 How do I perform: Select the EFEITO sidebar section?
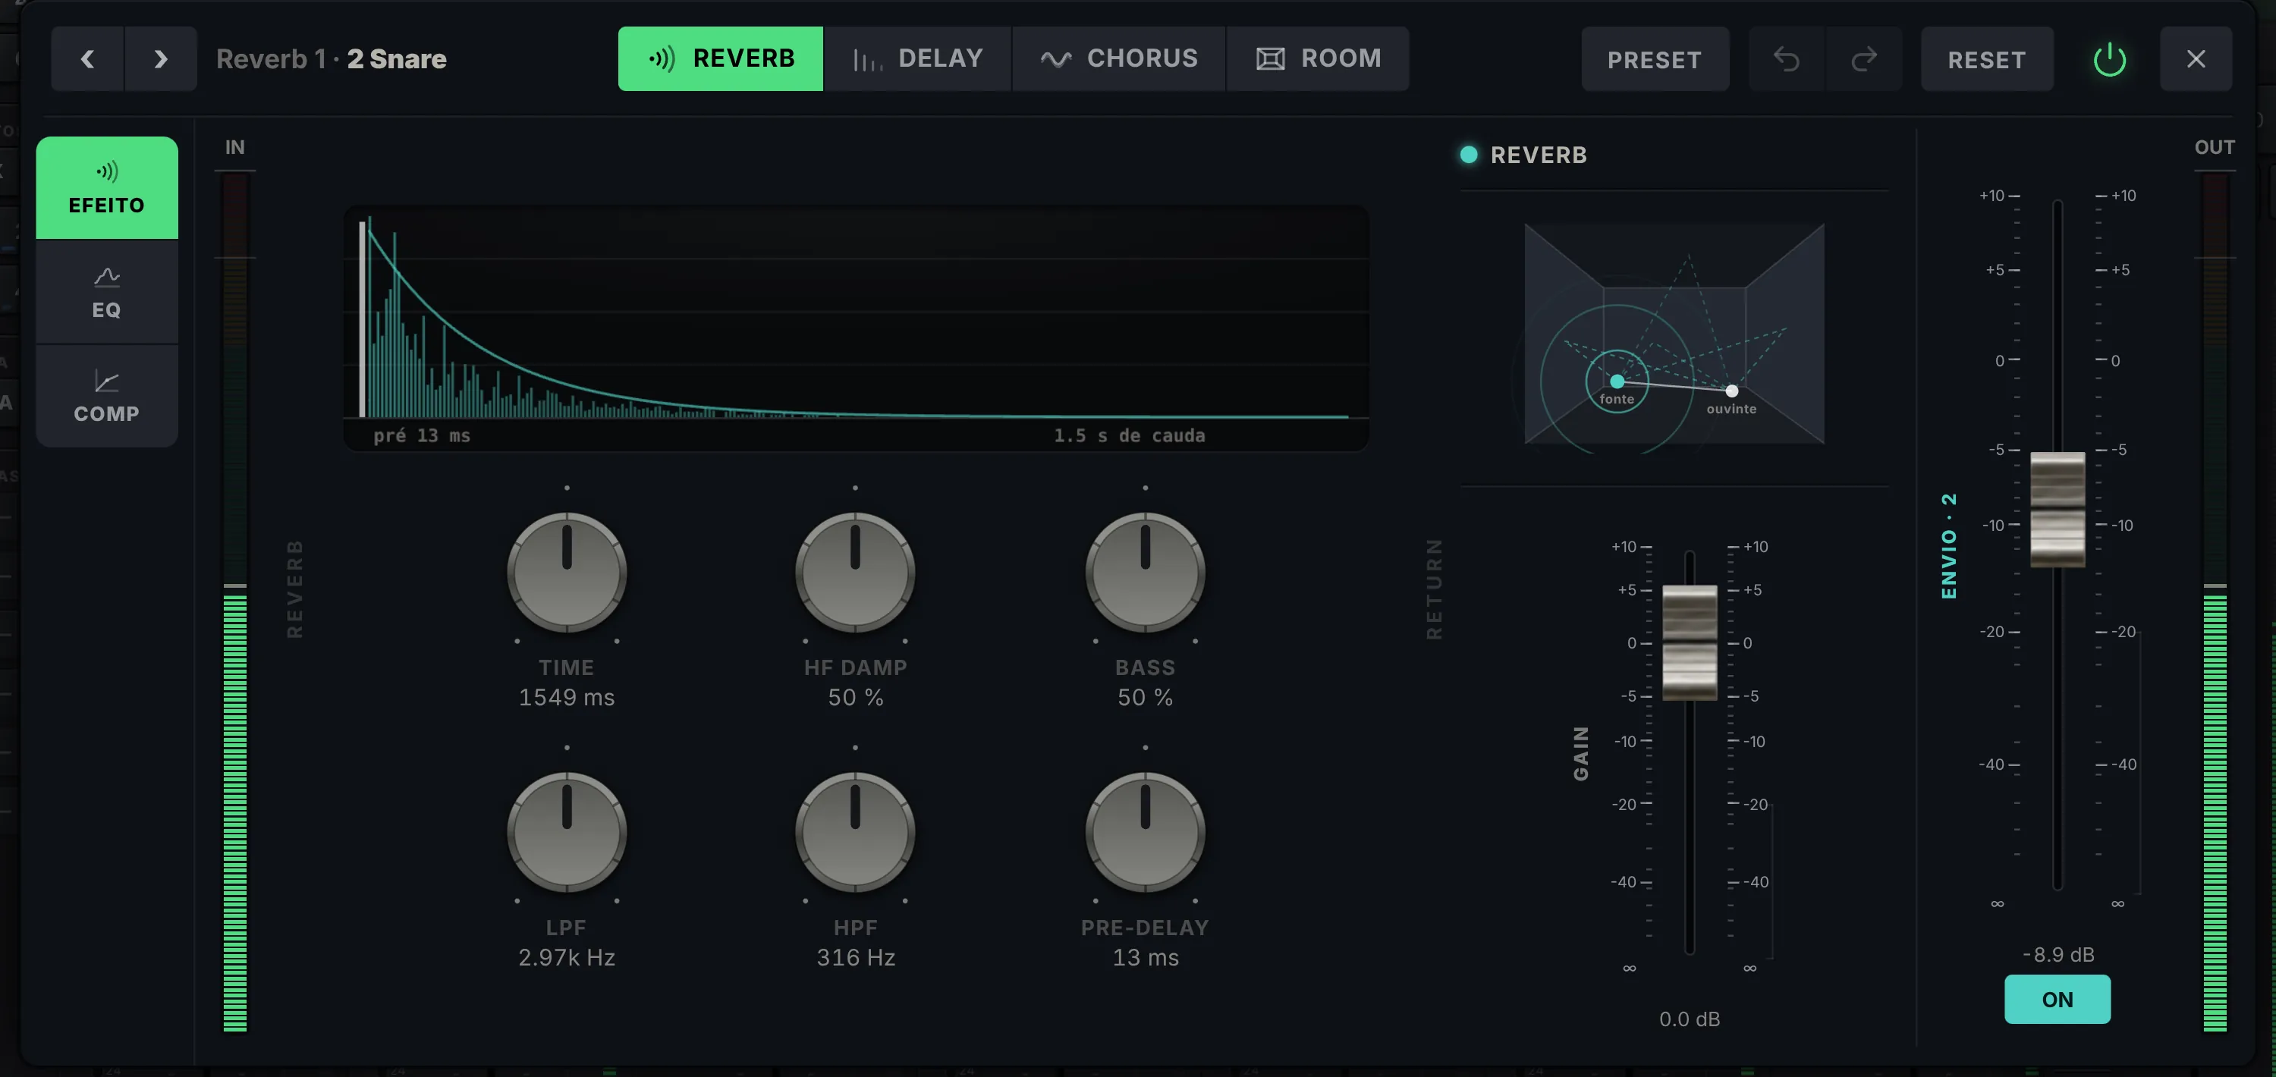pyautogui.click(x=107, y=187)
